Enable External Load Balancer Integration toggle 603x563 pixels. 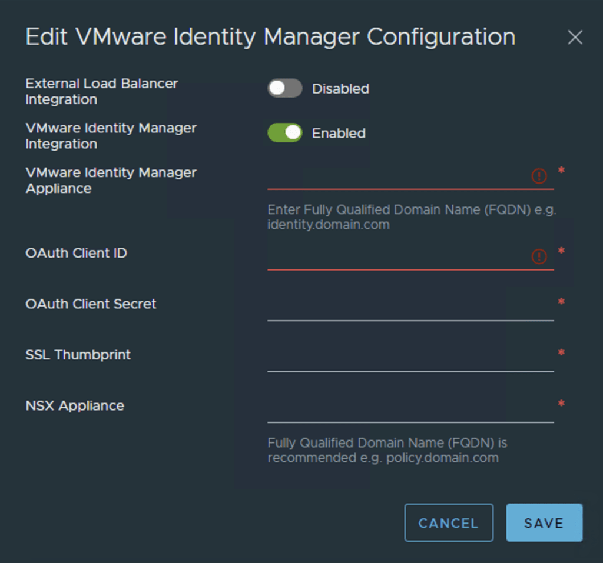click(285, 89)
